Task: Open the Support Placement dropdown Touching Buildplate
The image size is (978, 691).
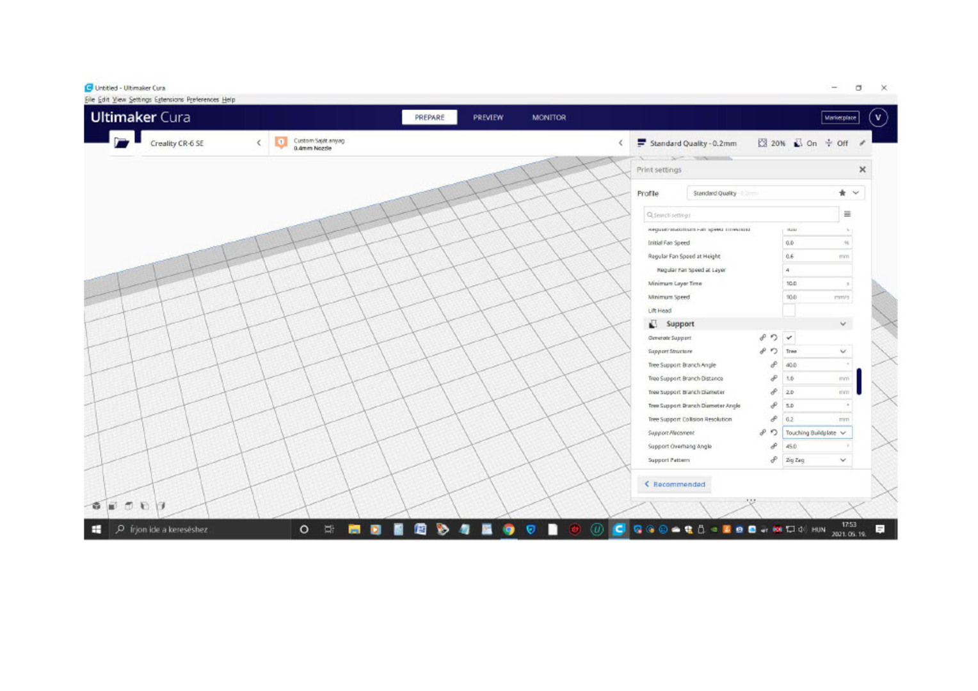Action: pos(817,433)
